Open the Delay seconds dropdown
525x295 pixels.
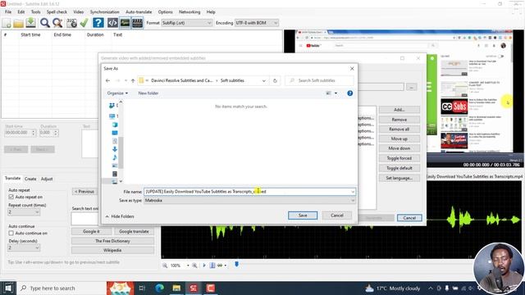[x=24, y=247]
